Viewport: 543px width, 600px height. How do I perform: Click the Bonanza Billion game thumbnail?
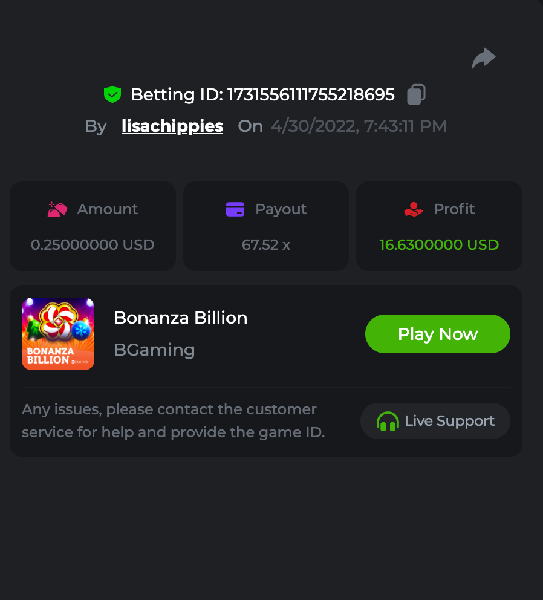(58, 334)
